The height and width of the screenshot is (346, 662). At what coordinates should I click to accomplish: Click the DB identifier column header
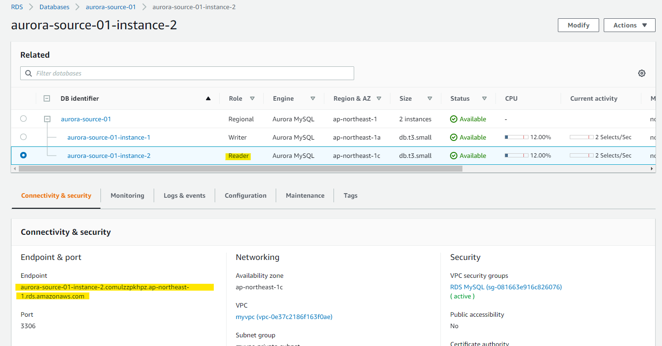(x=80, y=98)
